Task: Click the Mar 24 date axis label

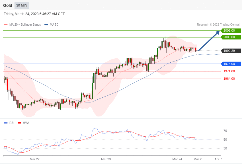Action: [x=177, y=159]
